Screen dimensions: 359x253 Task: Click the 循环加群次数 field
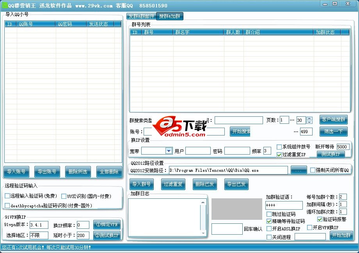(x=343, y=212)
